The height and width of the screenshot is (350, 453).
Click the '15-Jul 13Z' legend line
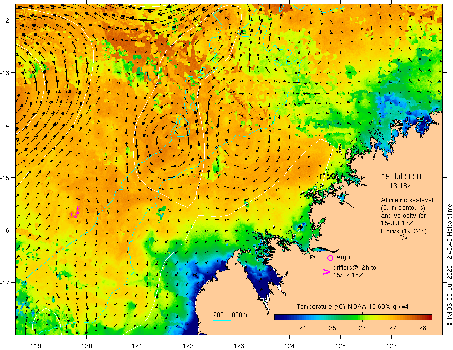(x=397, y=223)
